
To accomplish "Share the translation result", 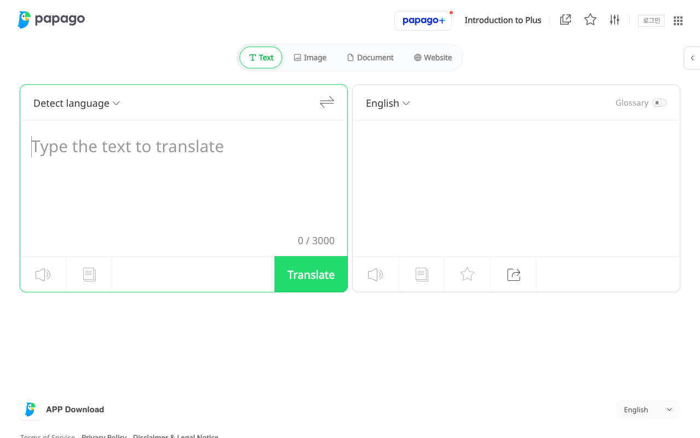I will (x=513, y=274).
